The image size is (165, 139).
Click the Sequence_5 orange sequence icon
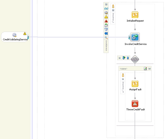click(x=113, y=6)
